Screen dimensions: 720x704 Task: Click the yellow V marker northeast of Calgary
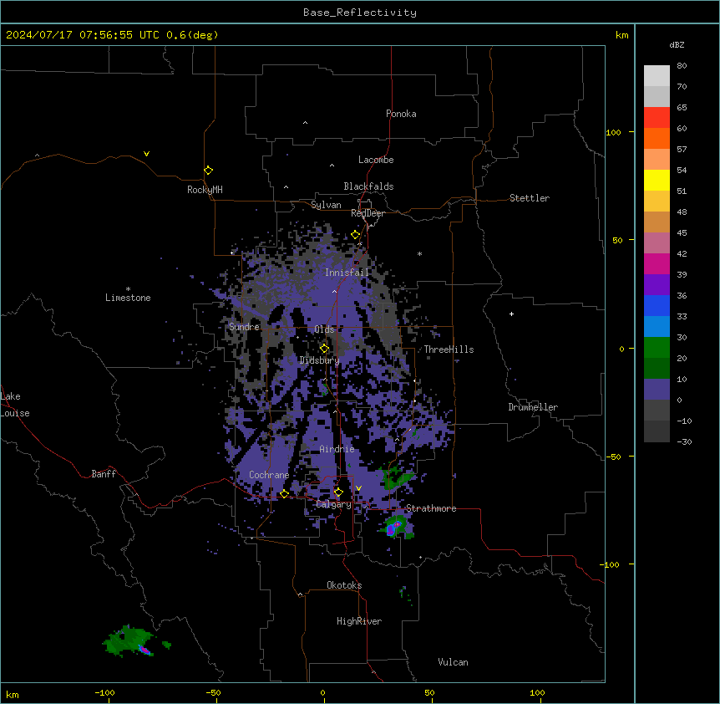[x=358, y=488]
